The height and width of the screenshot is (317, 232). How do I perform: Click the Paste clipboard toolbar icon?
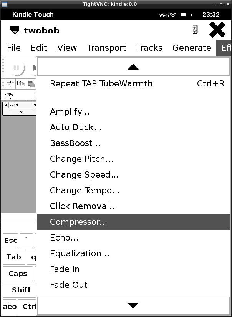point(31,83)
